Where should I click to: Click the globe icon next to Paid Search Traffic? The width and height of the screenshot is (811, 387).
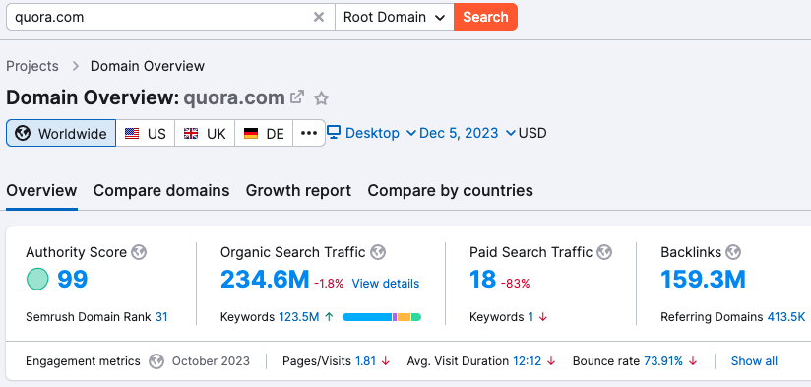click(x=604, y=252)
